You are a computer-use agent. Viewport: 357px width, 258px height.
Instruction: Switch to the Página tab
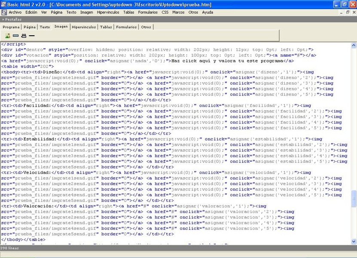click(x=30, y=27)
